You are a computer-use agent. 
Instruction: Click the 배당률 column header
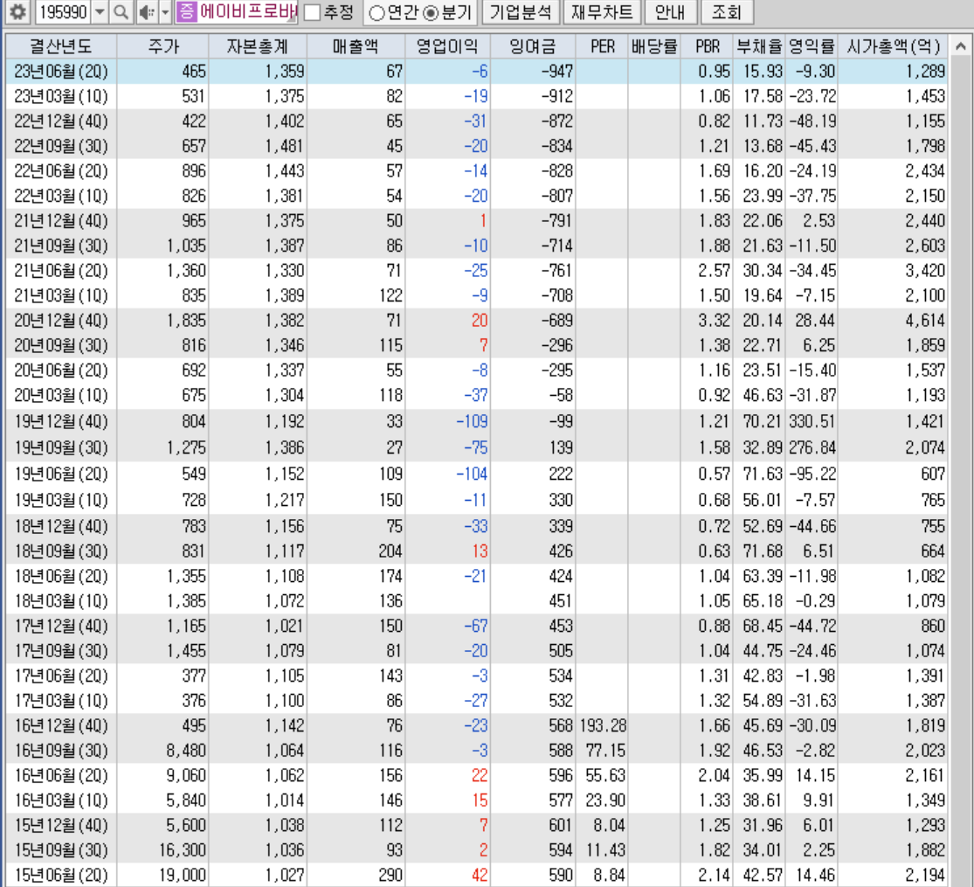pyautogui.click(x=653, y=46)
